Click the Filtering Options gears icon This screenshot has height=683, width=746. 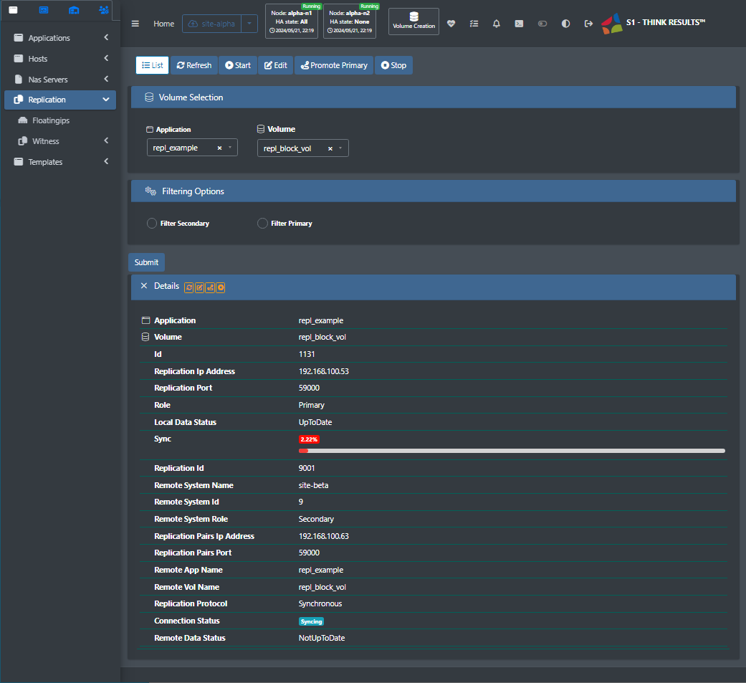point(150,191)
